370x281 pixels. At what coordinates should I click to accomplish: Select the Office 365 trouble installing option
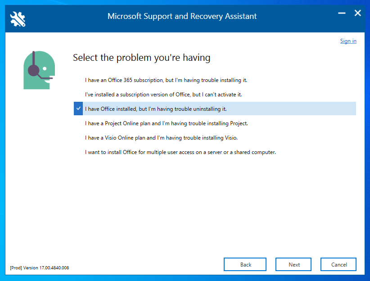pyautogui.click(x=166, y=80)
